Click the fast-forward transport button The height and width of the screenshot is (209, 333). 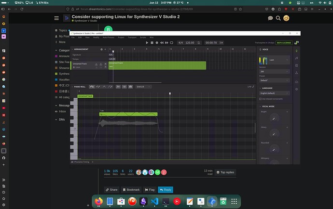[x=166, y=42]
